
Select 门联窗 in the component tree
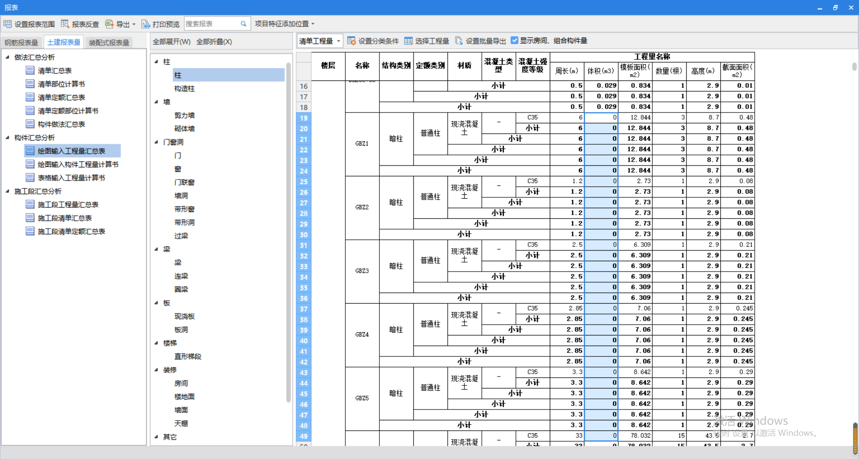(184, 182)
